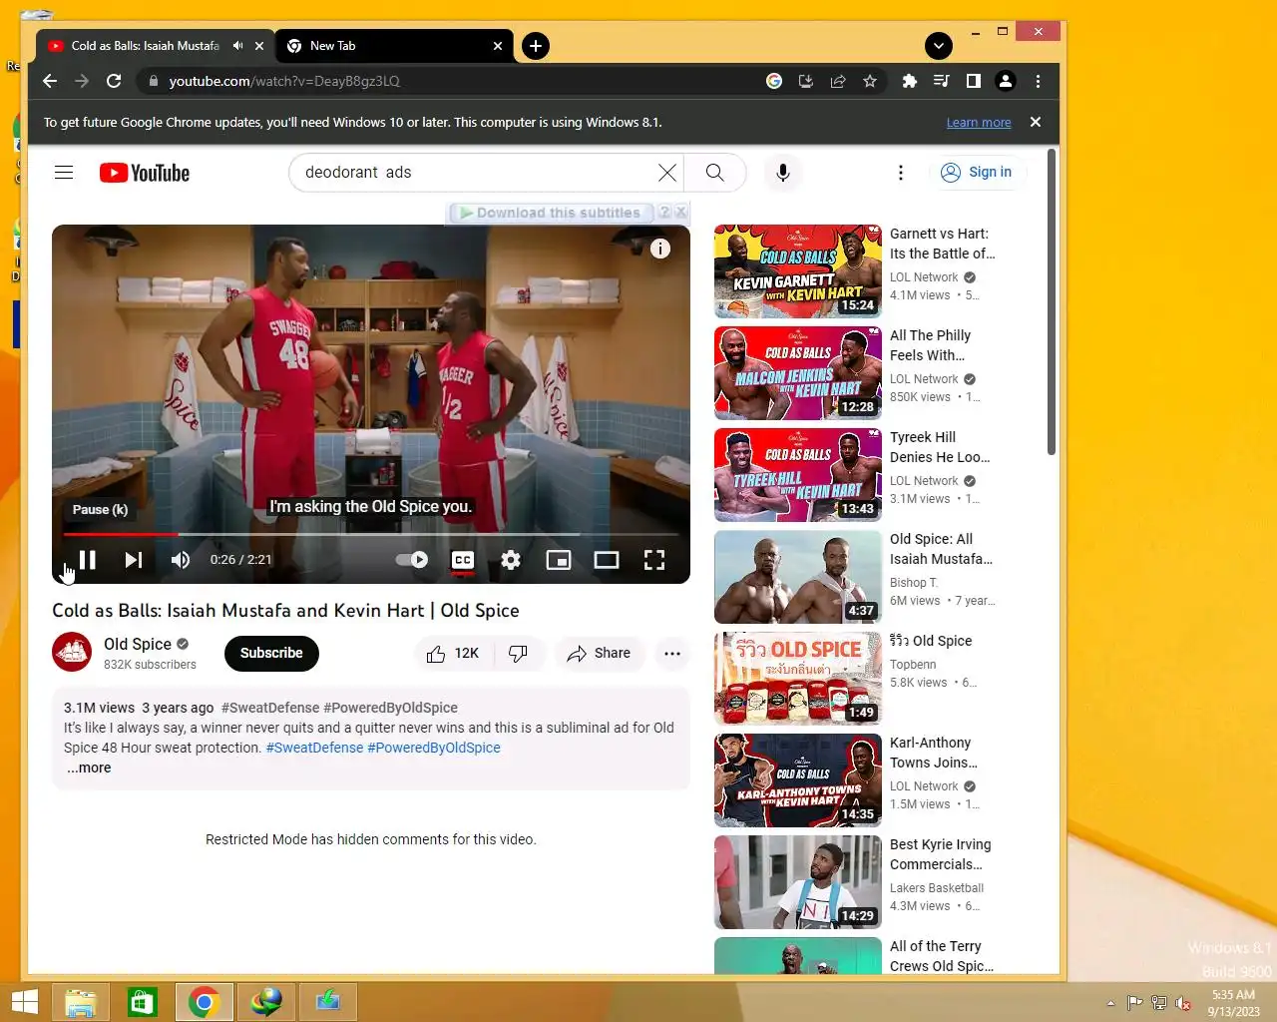
Task: Open Chrome profile avatar
Action: (1006, 81)
